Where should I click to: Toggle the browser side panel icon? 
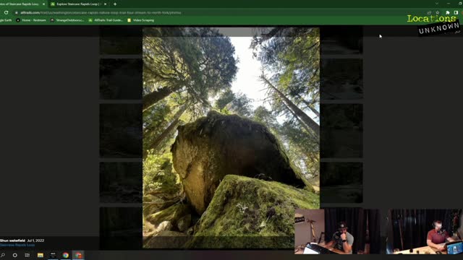456,13
